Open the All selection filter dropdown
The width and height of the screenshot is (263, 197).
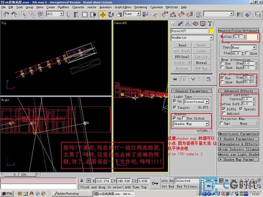tap(55, 14)
